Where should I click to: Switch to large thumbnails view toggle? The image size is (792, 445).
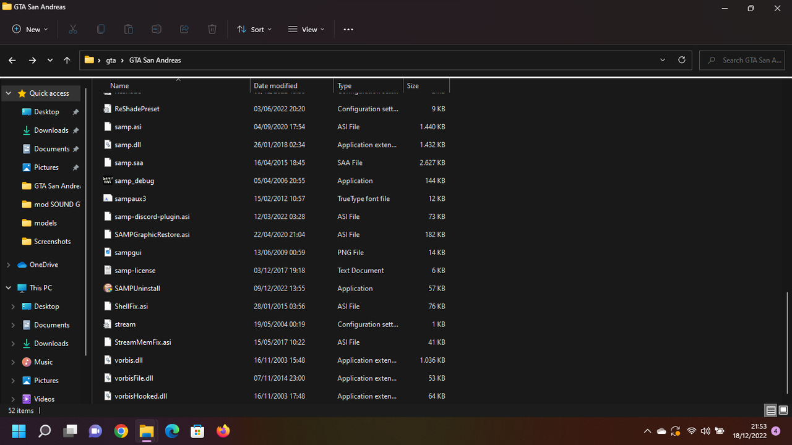click(x=783, y=410)
